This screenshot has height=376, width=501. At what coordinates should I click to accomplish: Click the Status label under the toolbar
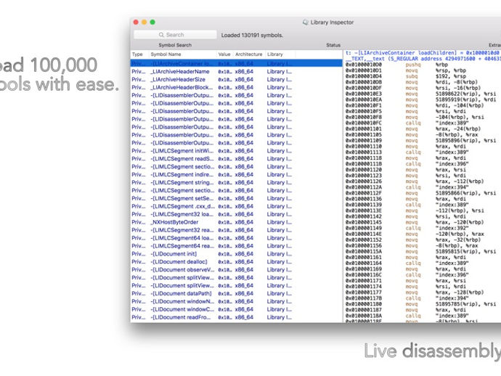[x=333, y=45]
